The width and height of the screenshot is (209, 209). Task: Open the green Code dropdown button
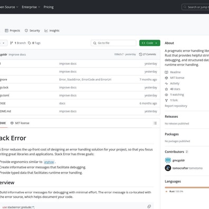[x=150, y=43]
